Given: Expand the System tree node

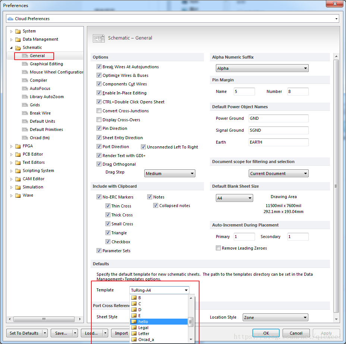Looking at the screenshot, I should [11, 31].
